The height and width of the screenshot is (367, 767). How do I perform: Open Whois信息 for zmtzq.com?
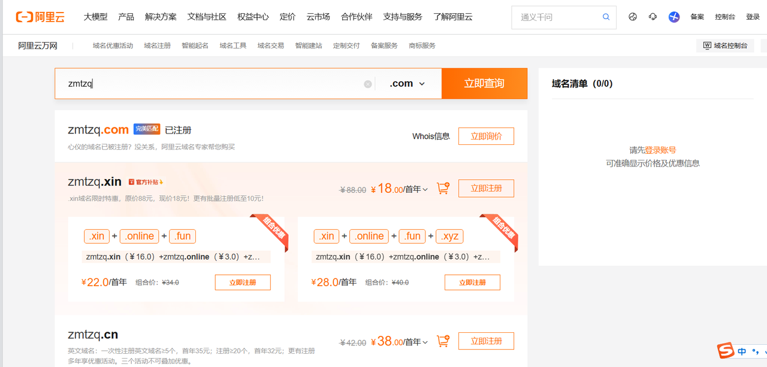[431, 136]
